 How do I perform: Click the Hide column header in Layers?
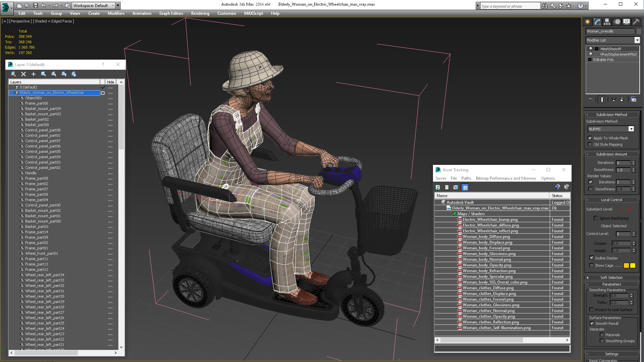coord(110,82)
